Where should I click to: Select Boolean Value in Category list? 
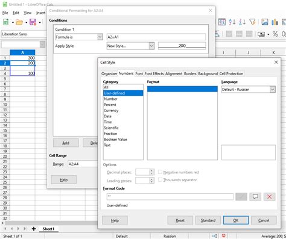[123, 140]
